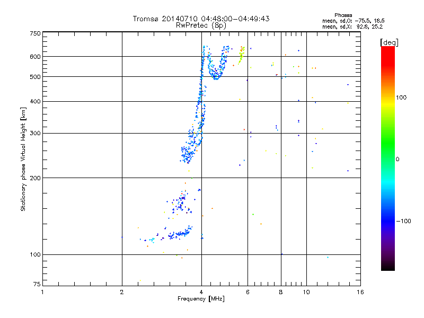Click the '200' y-axis tick label
424x318 pixels.
(x=35, y=178)
